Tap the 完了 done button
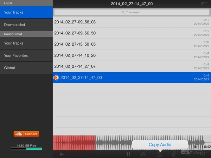211x158 pixels. click(x=204, y=4)
